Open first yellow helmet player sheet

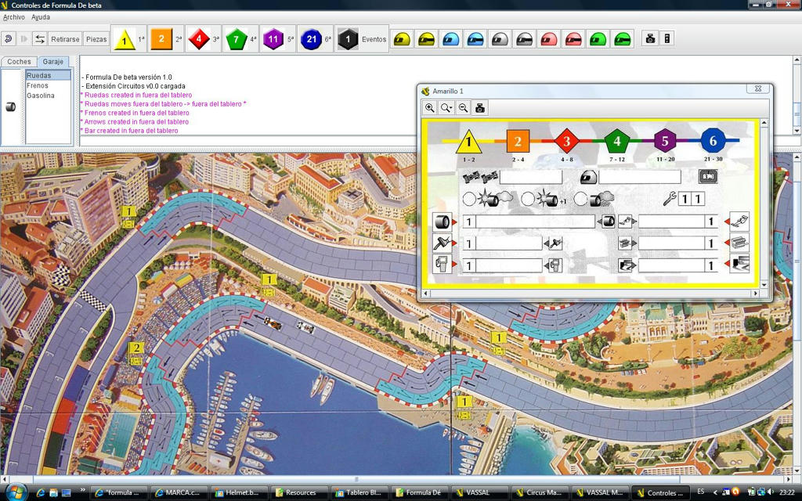coord(402,39)
